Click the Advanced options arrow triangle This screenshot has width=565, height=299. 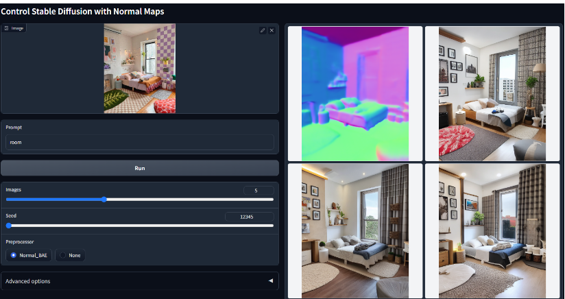[x=270, y=280]
